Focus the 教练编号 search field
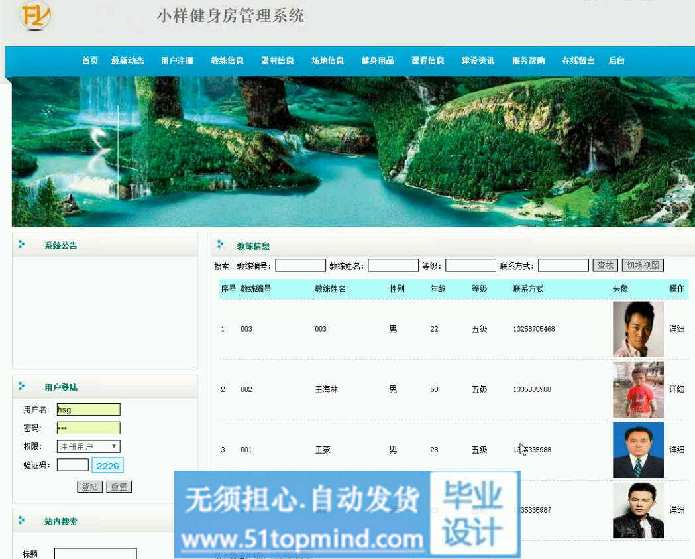This screenshot has width=695, height=559. pos(301,265)
